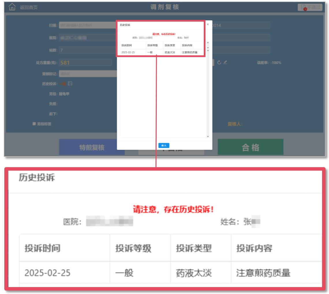
Task: Click the 处方重量 field showing 581
Action: coord(85,63)
